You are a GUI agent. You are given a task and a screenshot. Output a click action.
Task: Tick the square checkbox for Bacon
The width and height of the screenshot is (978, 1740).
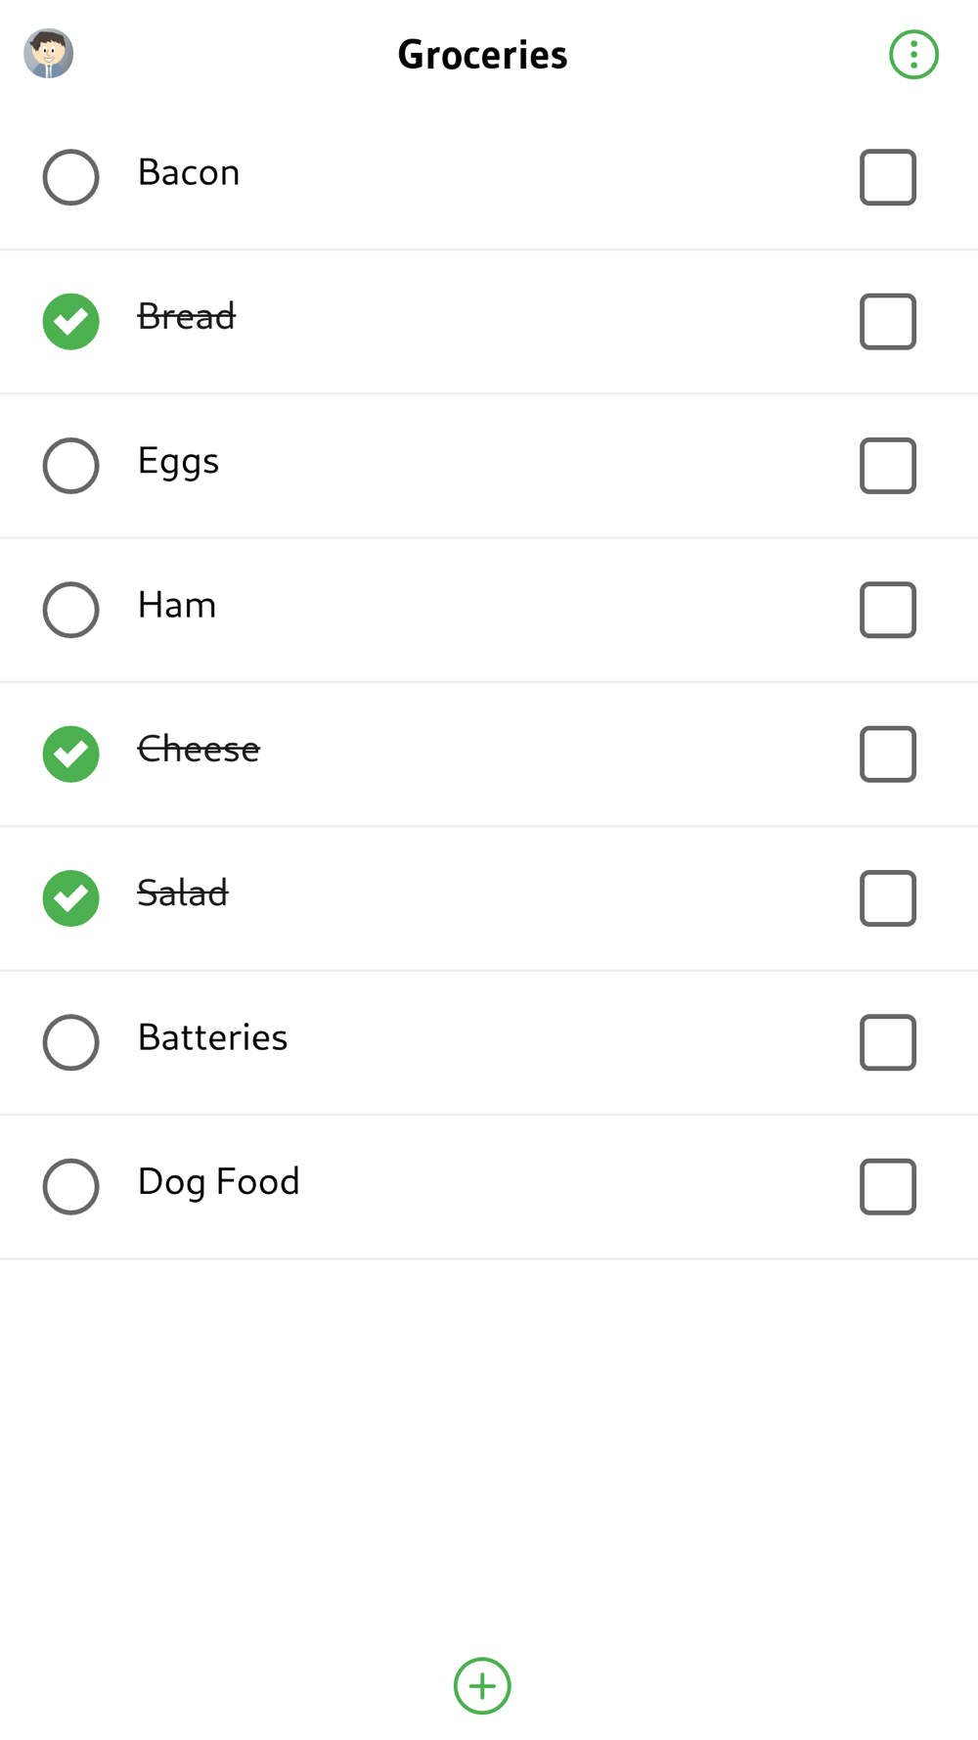pyautogui.click(x=887, y=177)
